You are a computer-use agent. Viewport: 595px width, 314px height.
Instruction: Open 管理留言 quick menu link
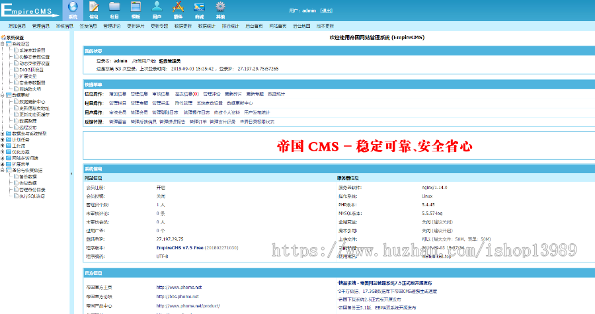[118, 122]
